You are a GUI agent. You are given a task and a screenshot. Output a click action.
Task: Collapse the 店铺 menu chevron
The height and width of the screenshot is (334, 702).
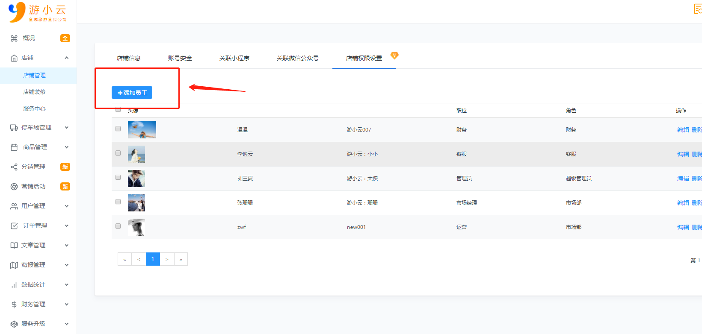tap(67, 58)
